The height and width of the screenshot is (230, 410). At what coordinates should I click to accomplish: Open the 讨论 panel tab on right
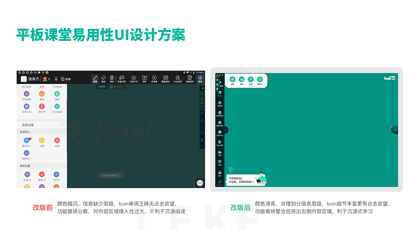coord(202,120)
